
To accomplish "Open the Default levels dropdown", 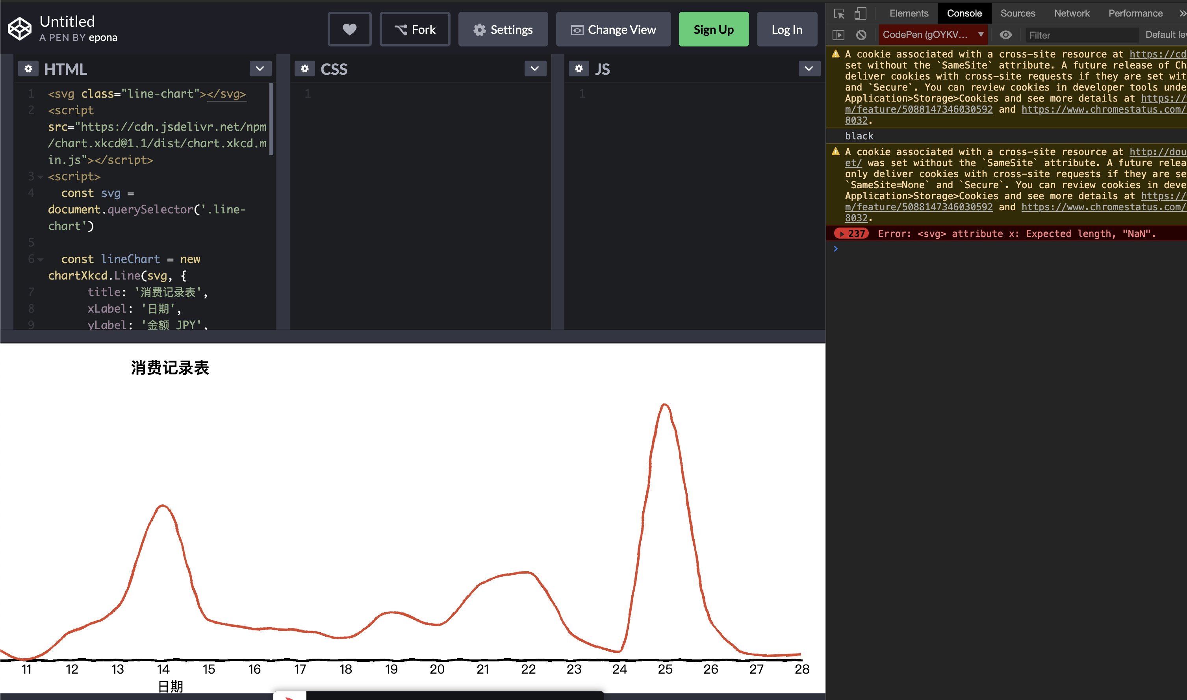I will point(1165,35).
